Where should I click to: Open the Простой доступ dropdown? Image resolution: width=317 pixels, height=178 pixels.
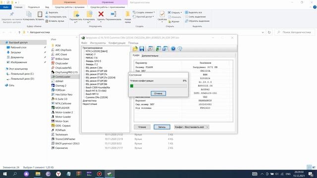[143, 17]
